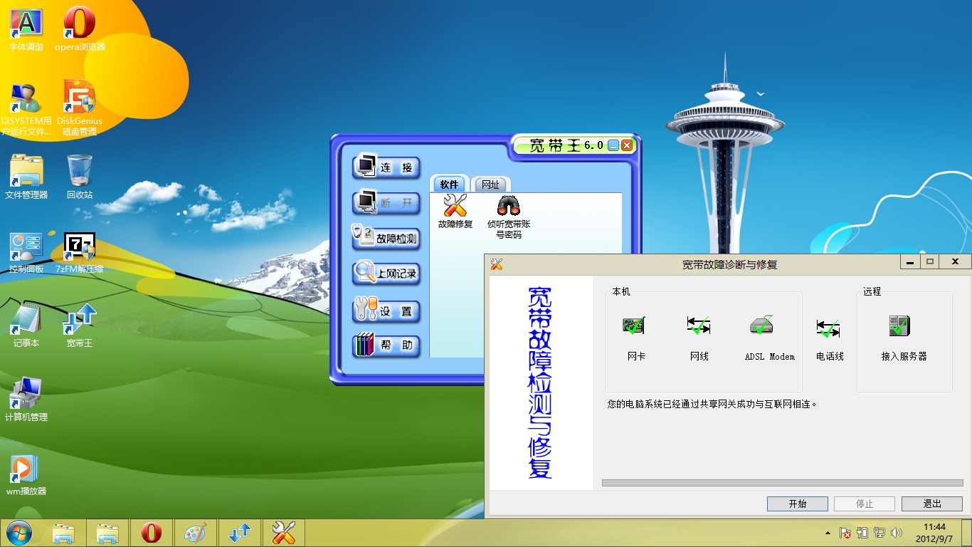
Task: Click the 宽带故障诊断与修复 title bar icon
Action: click(x=497, y=264)
